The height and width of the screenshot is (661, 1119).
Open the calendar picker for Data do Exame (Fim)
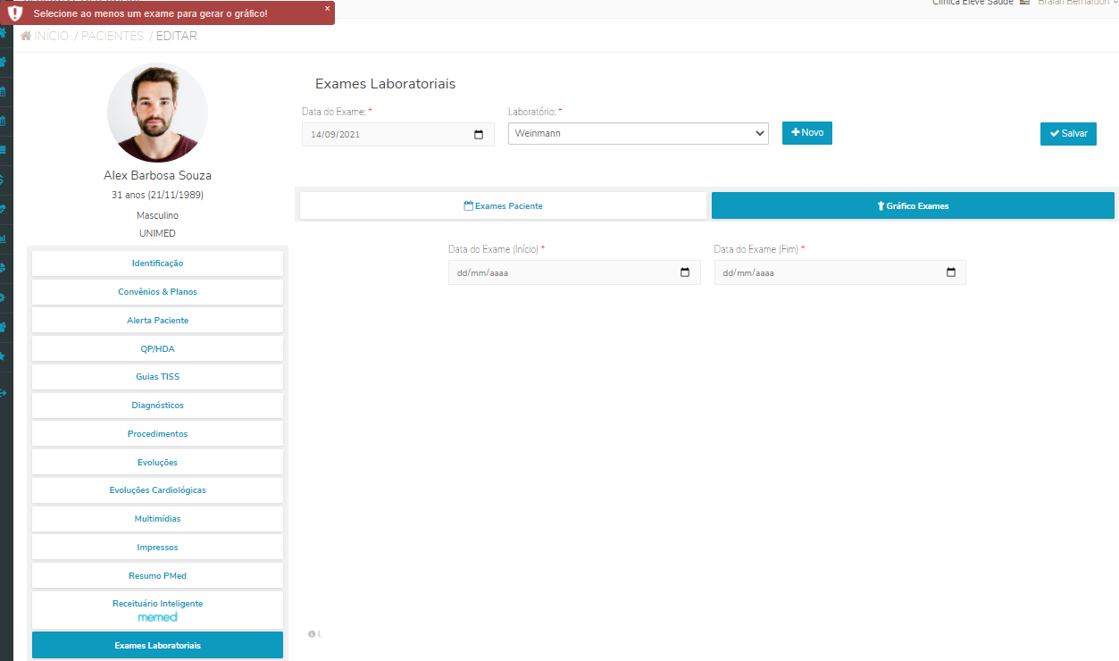coord(951,272)
